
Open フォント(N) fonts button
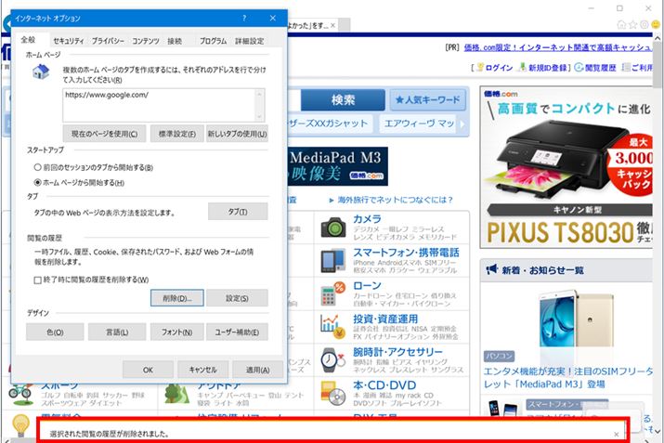pyautogui.click(x=177, y=332)
